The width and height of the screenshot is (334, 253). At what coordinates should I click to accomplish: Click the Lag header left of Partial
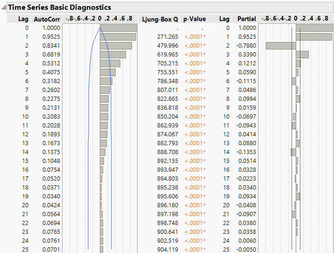[x=224, y=19]
